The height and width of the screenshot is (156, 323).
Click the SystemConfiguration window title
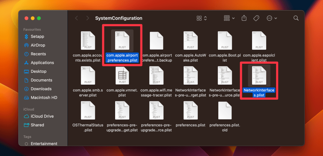click(x=119, y=18)
